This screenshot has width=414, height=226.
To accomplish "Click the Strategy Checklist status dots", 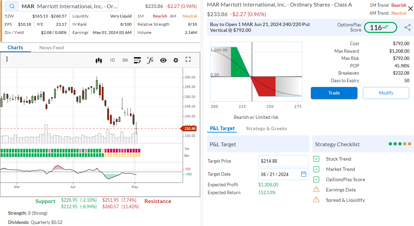I will tap(400, 144).
